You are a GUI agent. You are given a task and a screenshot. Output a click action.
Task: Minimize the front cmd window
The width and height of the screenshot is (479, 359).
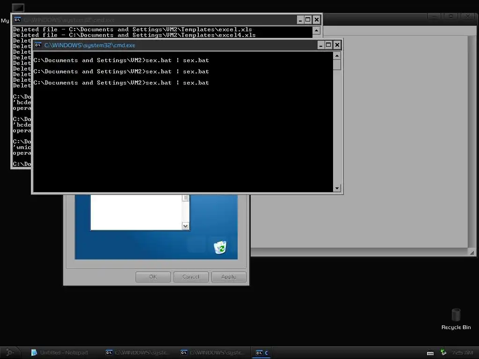click(321, 45)
